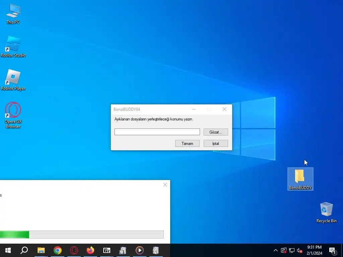Switch to the media player taskbar icon
This screenshot has width=343, height=257.
140,250
